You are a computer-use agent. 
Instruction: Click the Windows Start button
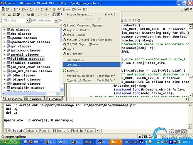pos(10,142)
